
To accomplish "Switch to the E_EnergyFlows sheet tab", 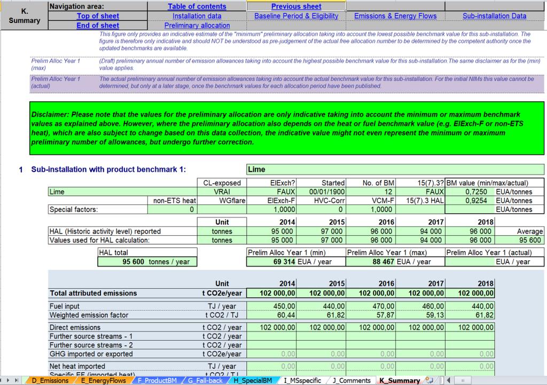I will [x=103, y=381].
